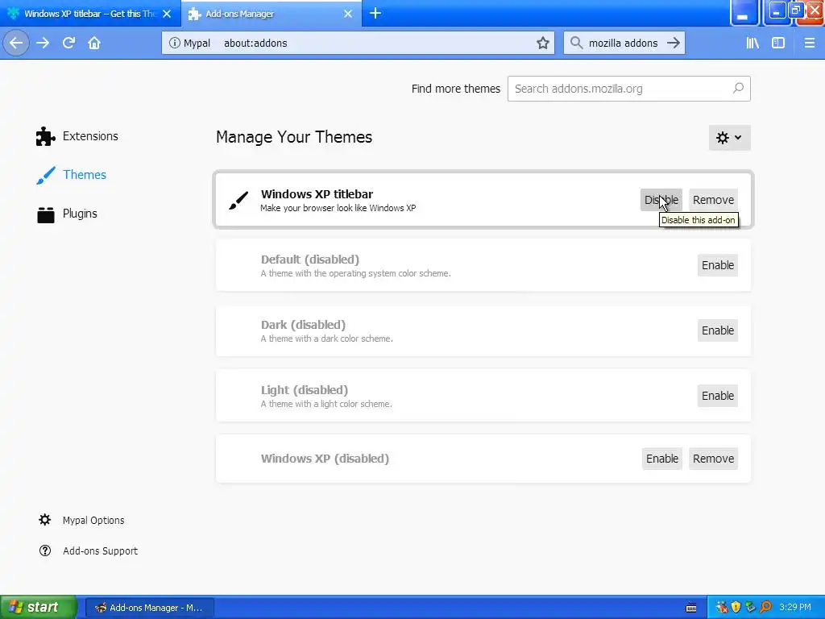
Task: Enable the Windows XP theme
Action: 662,459
